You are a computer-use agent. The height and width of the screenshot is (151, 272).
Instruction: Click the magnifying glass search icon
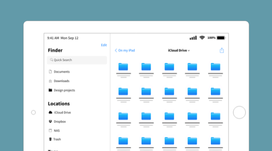coord(51,60)
